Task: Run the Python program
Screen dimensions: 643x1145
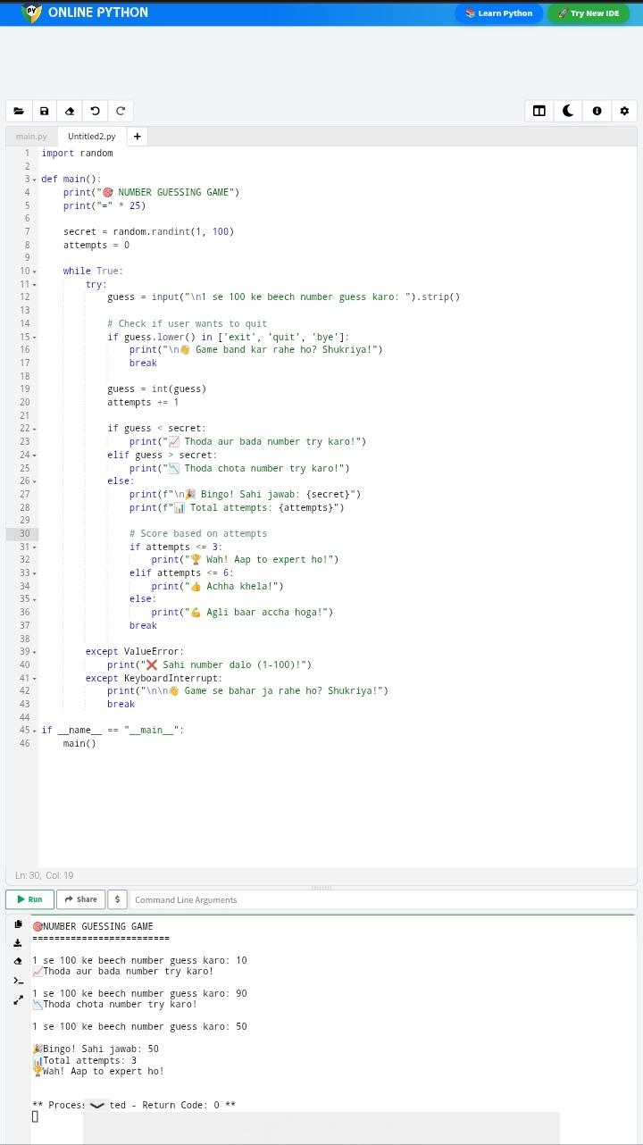Action: coord(29,899)
